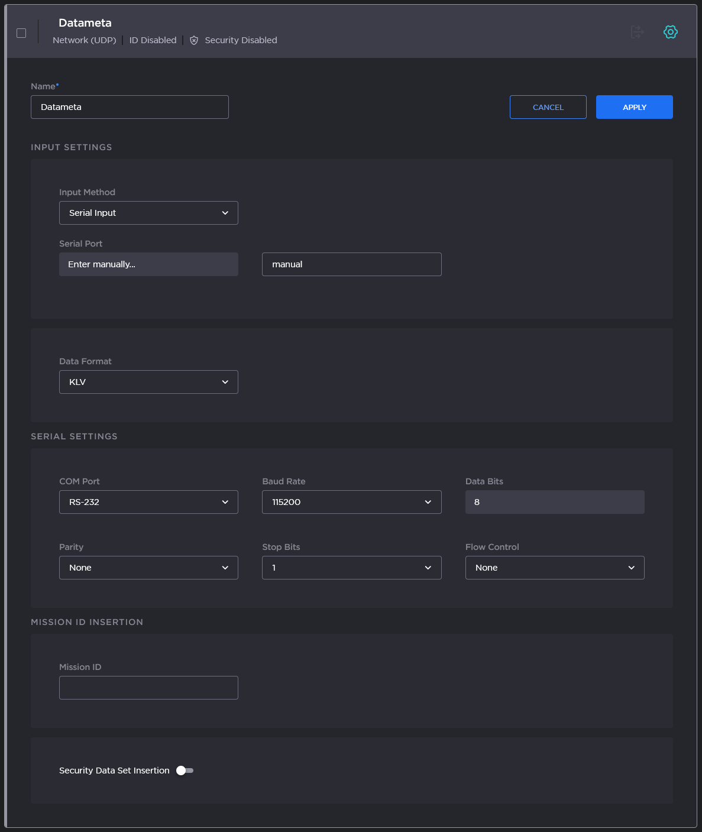The width and height of the screenshot is (702, 832).
Task: Open the Flow Control dropdown
Action: click(x=554, y=567)
